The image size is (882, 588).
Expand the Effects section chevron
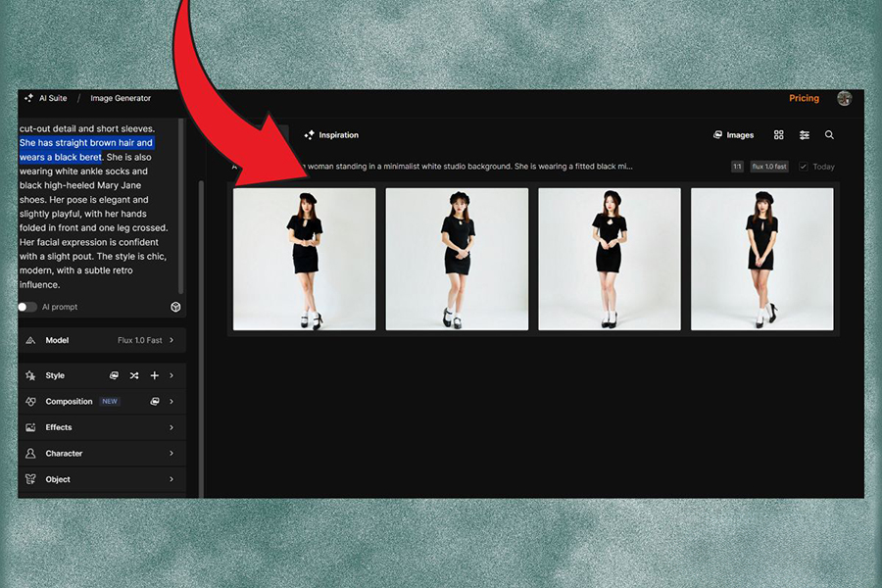[171, 427]
